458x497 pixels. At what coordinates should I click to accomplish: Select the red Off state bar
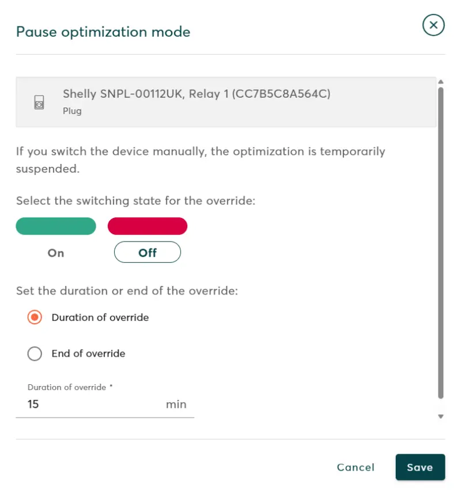(x=147, y=226)
